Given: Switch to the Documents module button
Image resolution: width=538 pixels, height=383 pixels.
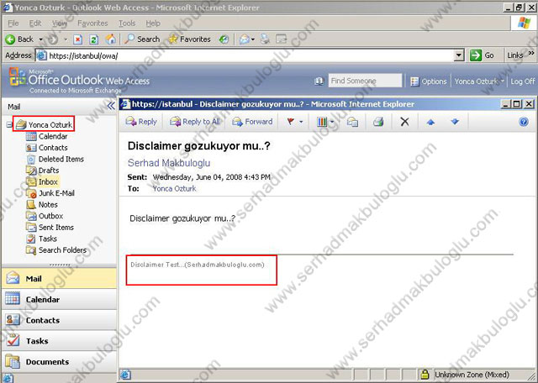Looking at the screenshot, I should click(59, 362).
